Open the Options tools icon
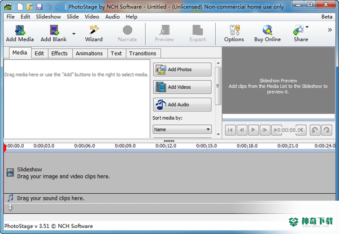339x234 pixels. pyautogui.click(x=234, y=30)
